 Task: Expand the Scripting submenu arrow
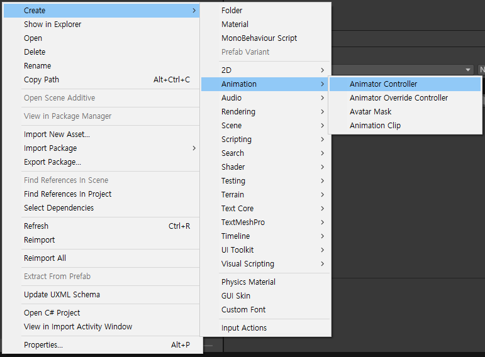pos(322,140)
